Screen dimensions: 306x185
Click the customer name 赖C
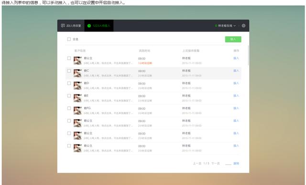tap(86, 71)
